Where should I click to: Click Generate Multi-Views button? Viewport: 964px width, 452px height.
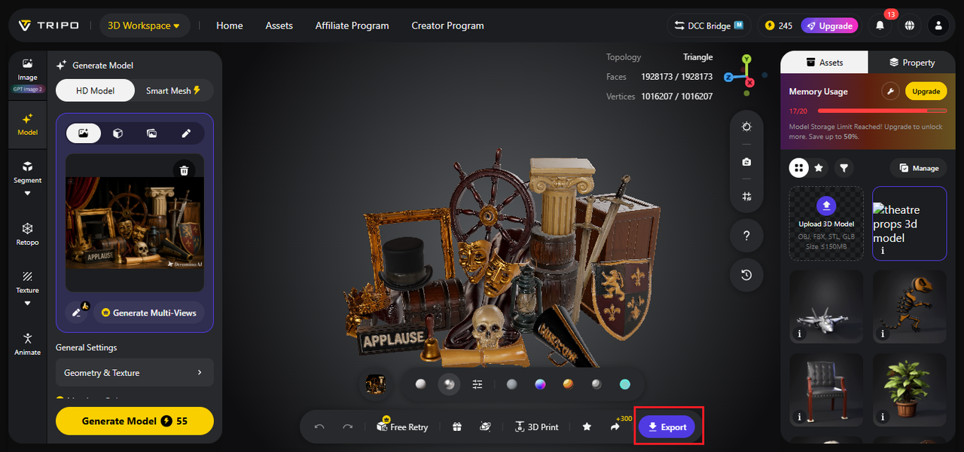point(148,313)
